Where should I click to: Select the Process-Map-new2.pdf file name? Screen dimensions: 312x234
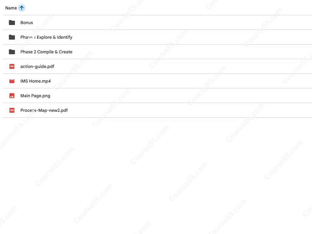click(44, 110)
